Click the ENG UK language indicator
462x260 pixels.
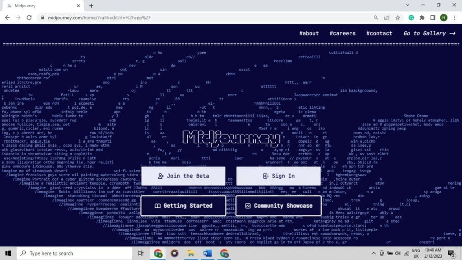pyautogui.click(x=416, y=253)
